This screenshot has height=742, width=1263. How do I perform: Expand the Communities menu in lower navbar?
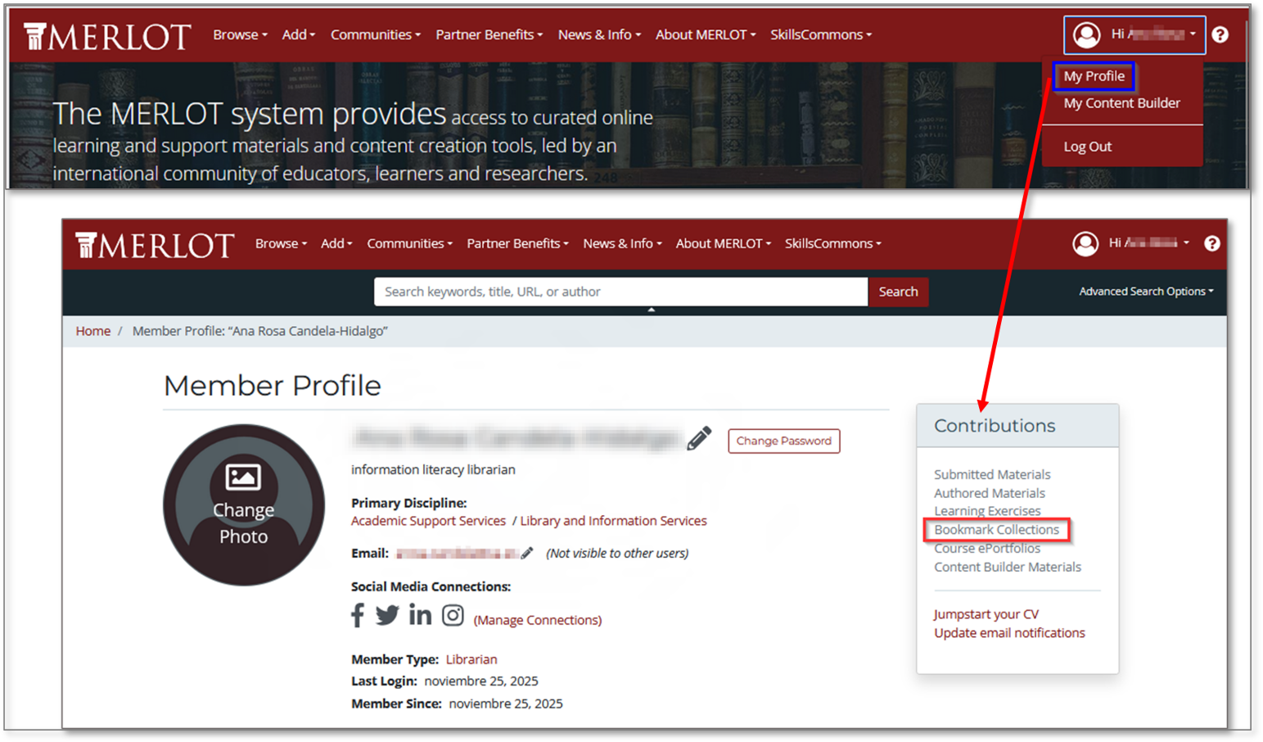(409, 243)
